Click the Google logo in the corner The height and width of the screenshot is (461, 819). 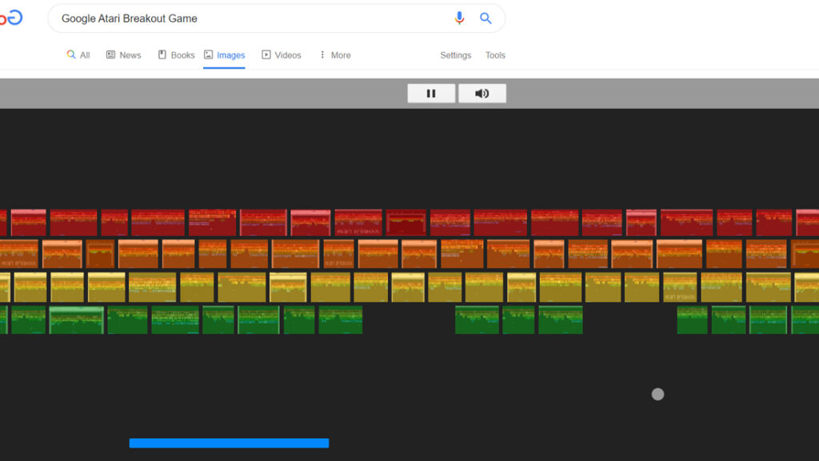click(x=11, y=17)
